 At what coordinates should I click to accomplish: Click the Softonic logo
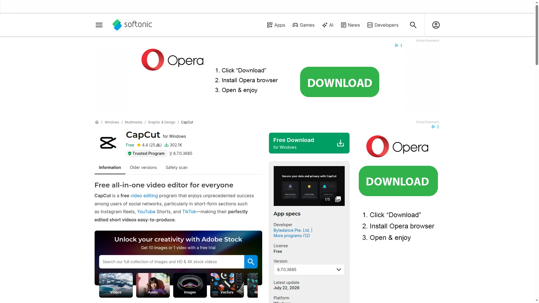[132, 25]
